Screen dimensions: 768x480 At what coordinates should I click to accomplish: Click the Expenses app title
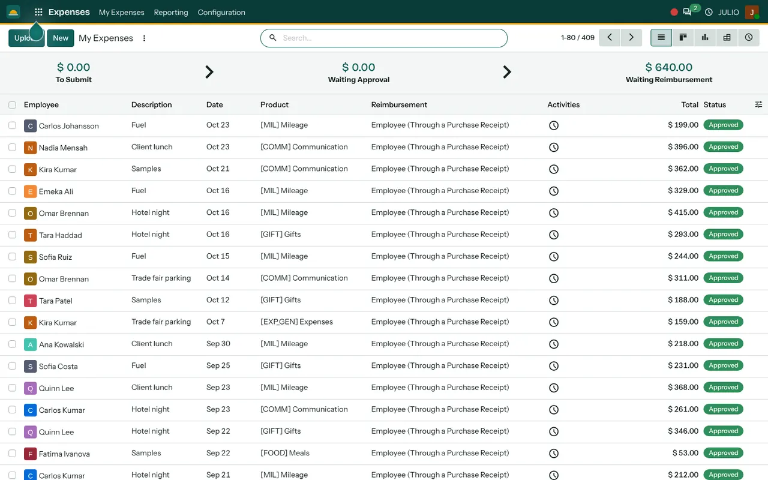tap(69, 12)
